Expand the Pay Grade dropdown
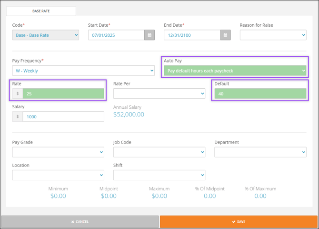Viewport: 319px width, 229px height. pos(58,152)
